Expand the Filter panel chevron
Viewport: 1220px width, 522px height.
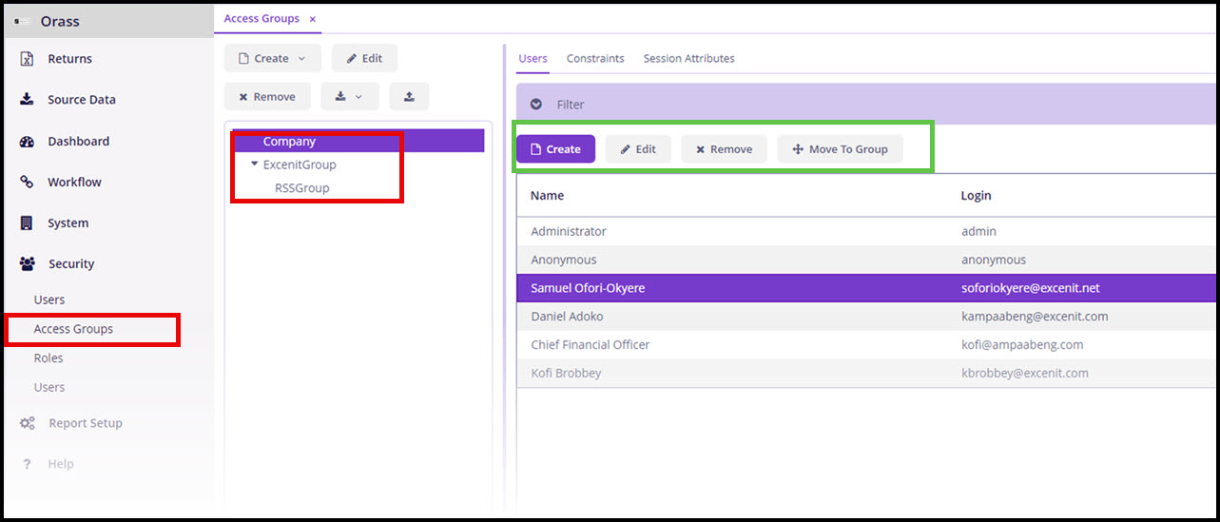coord(536,105)
